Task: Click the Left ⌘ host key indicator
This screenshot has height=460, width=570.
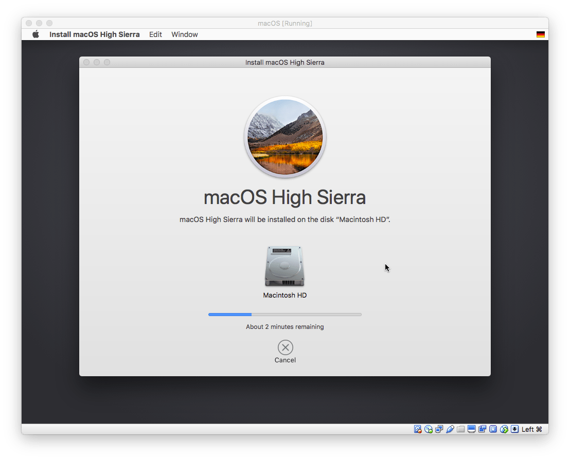Action: point(531,429)
